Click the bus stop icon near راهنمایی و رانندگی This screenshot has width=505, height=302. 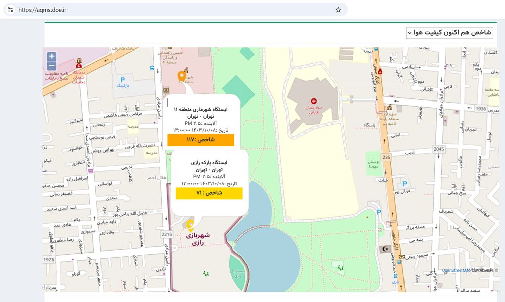point(152,68)
